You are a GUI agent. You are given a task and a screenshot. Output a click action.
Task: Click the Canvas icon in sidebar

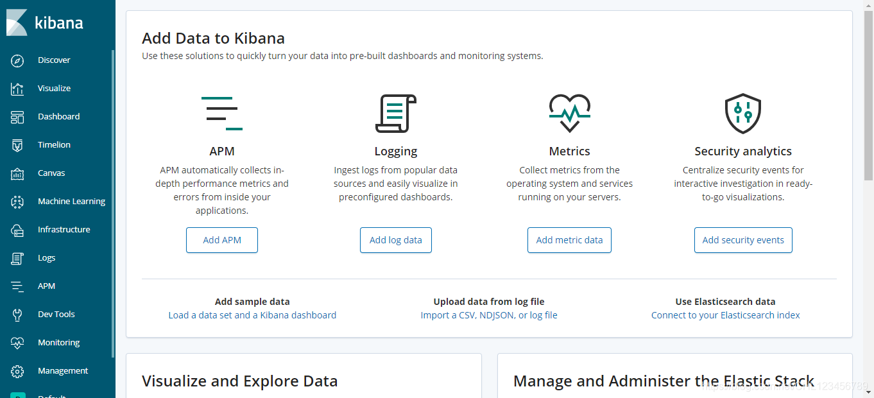(x=17, y=173)
